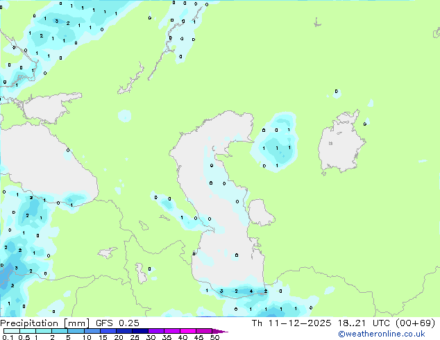The height and width of the screenshot is (340, 440).
Task: Click the '10' legend scale label
Action: [87, 337]
